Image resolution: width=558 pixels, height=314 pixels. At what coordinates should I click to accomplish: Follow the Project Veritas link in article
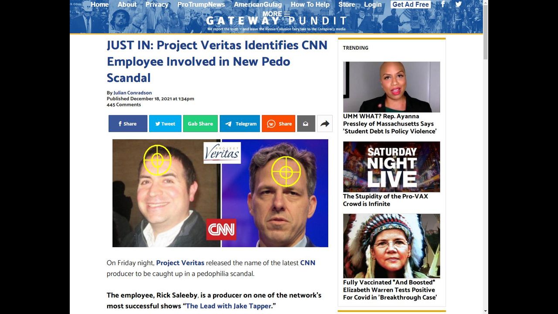[180, 263]
